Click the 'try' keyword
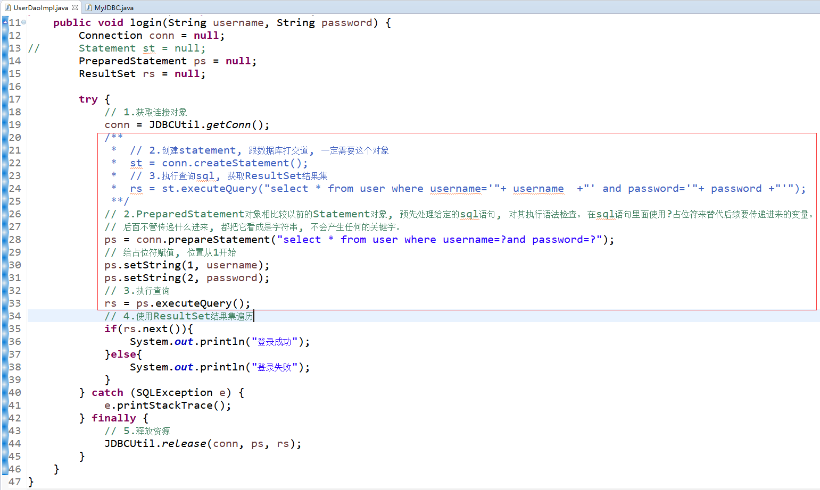 (88, 99)
